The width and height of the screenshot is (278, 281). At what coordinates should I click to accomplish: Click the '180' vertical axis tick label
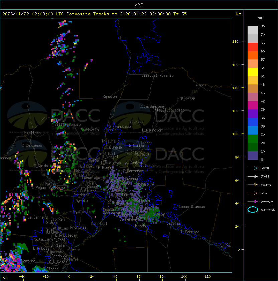tap(235, 42)
